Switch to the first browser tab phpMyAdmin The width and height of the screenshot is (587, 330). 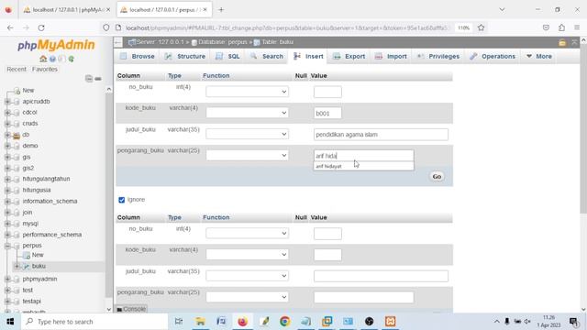67,10
